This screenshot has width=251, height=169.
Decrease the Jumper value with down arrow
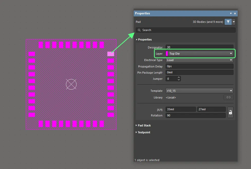click(x=179, y=80)
